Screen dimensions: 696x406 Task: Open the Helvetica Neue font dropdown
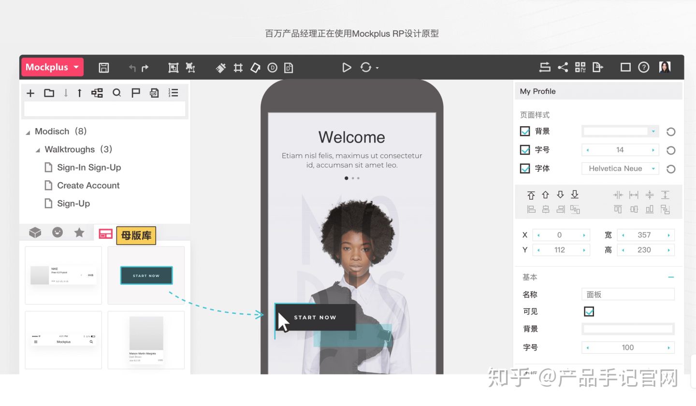tap(620, 169)
